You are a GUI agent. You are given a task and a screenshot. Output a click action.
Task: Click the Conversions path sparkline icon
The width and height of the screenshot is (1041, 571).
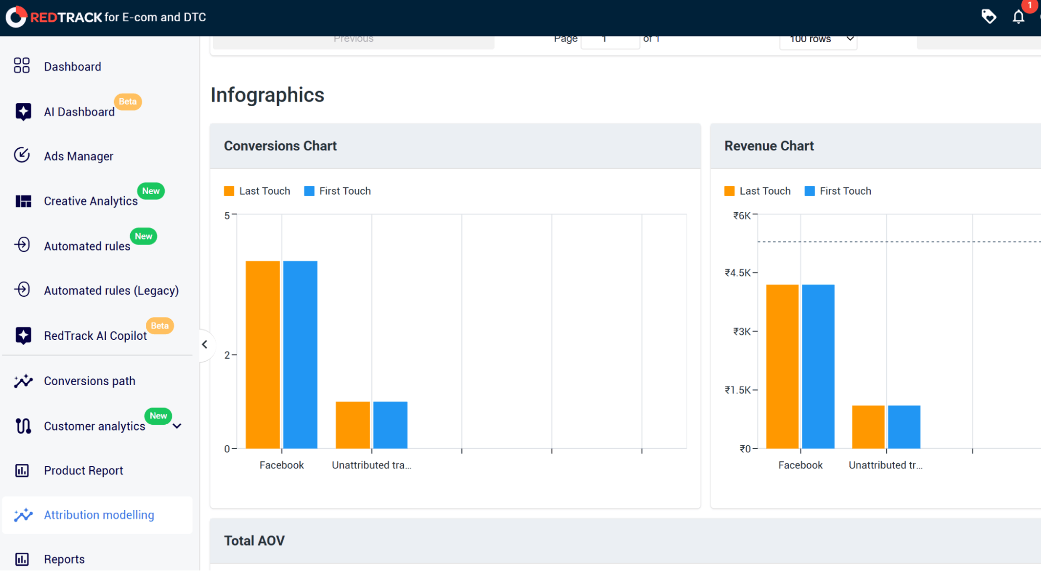[x=23, y=381]
